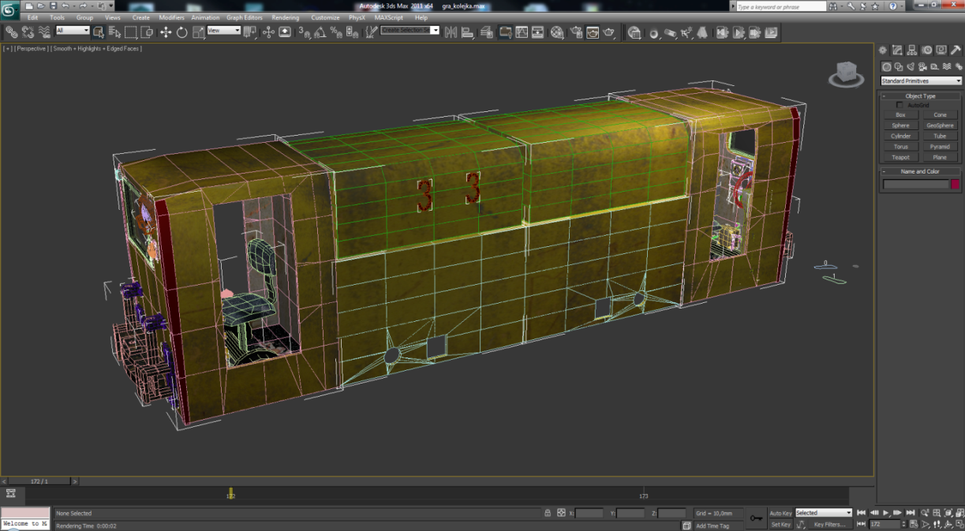Click the Render Production teapot icon

point(609,32)
